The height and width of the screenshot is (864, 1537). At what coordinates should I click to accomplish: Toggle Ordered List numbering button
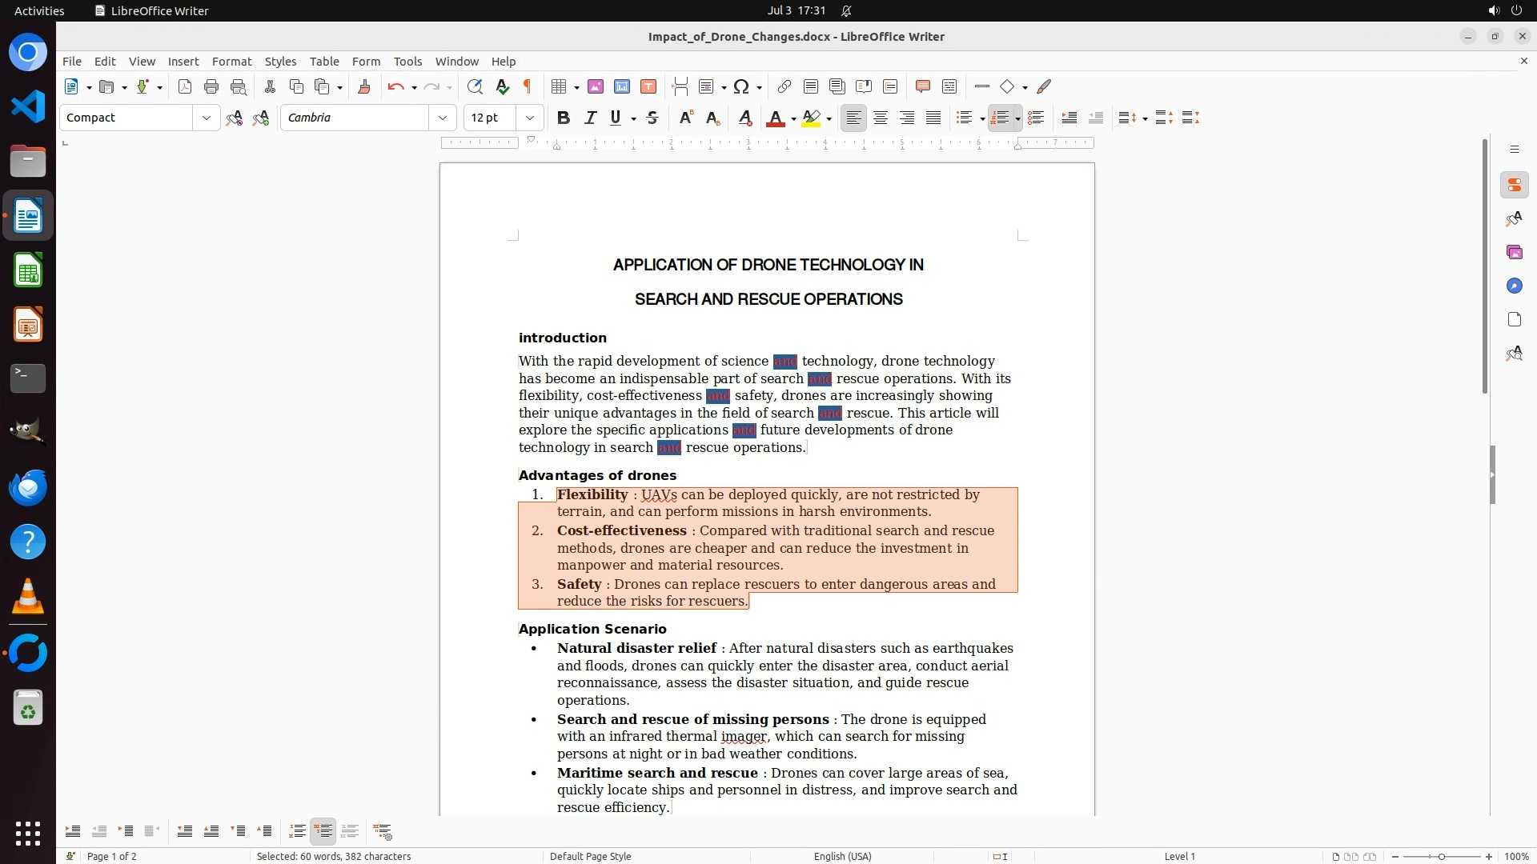pos(999,118)
